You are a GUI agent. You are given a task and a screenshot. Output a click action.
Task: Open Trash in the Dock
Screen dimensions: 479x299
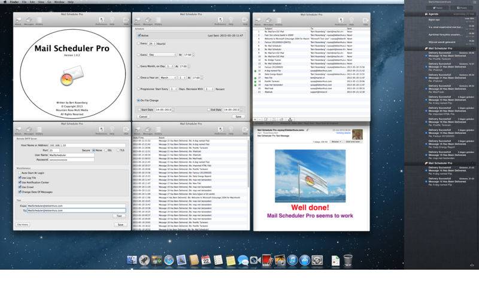(x=348, y=260)
